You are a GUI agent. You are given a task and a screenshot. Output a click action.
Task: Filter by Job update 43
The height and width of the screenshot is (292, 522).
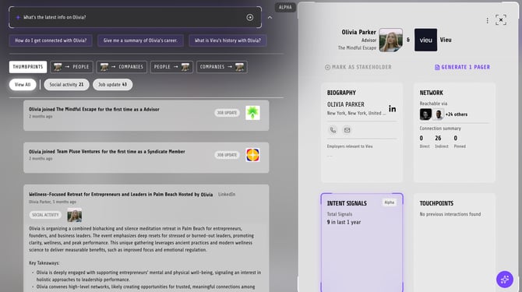112,84
